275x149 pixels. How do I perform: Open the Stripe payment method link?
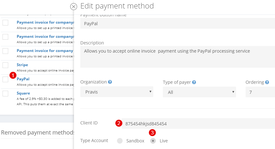(x=22, y=65)
